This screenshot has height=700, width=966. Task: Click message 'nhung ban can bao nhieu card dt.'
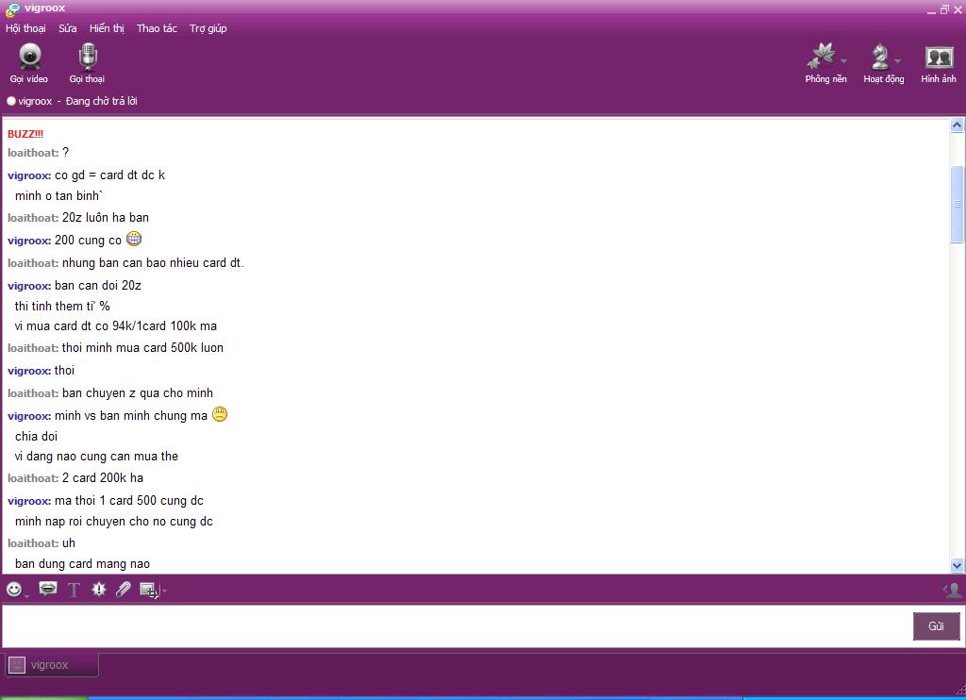click(153, 263)
